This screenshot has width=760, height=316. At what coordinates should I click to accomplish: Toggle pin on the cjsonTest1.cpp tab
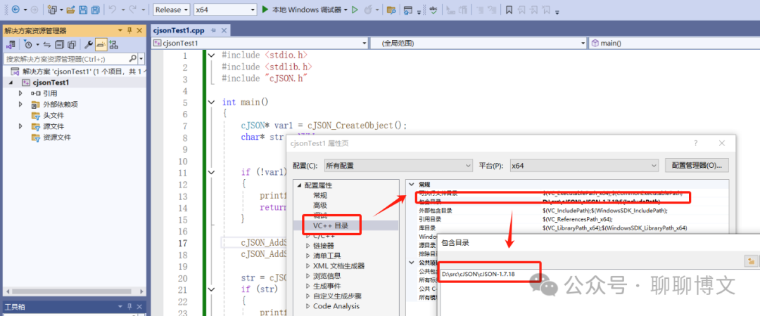[x=213, y=30]
